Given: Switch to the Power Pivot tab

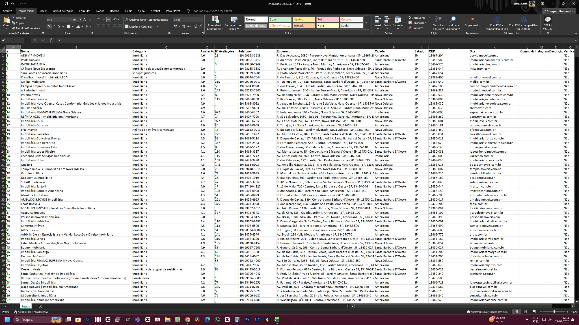Looking at the screenshot, I should [x=173, y=11].
